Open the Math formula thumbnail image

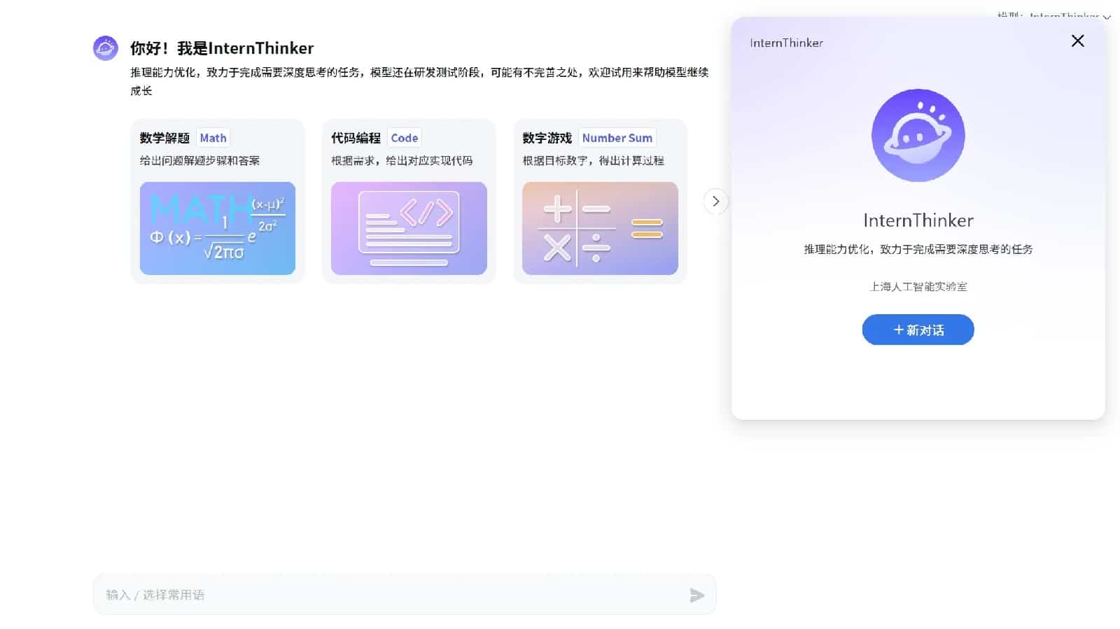coord(218,228)
